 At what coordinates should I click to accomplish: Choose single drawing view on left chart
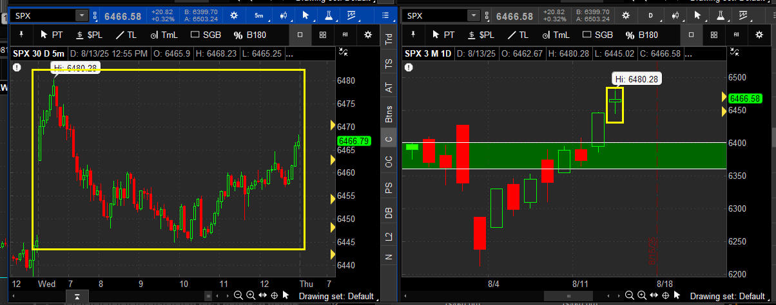click(x=300, y=35)
